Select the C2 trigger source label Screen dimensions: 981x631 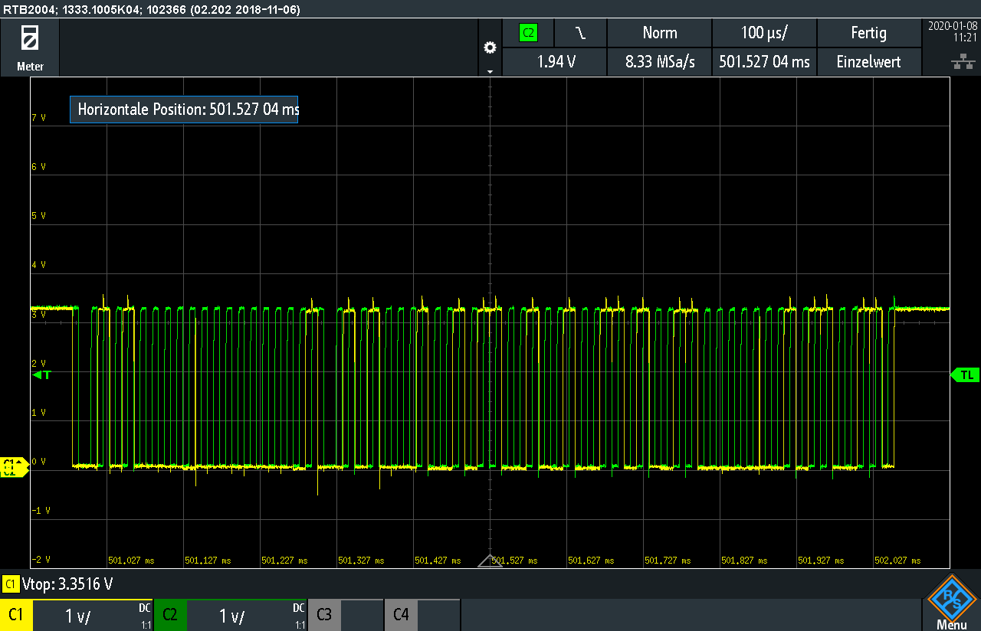(x=528, y=33)
